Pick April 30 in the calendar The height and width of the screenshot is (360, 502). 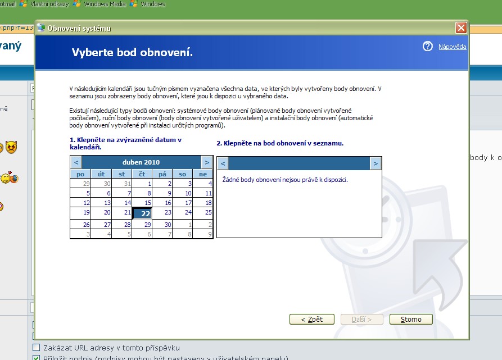point(167,224)
